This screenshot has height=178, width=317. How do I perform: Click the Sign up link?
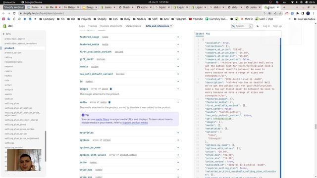277,26
